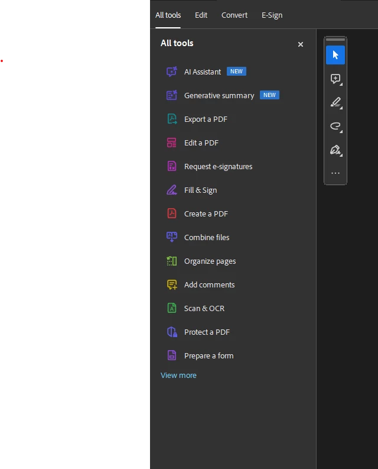Select the Combine files icon
The width and height of the screenshot is (378, 469).
pos(172,237)
